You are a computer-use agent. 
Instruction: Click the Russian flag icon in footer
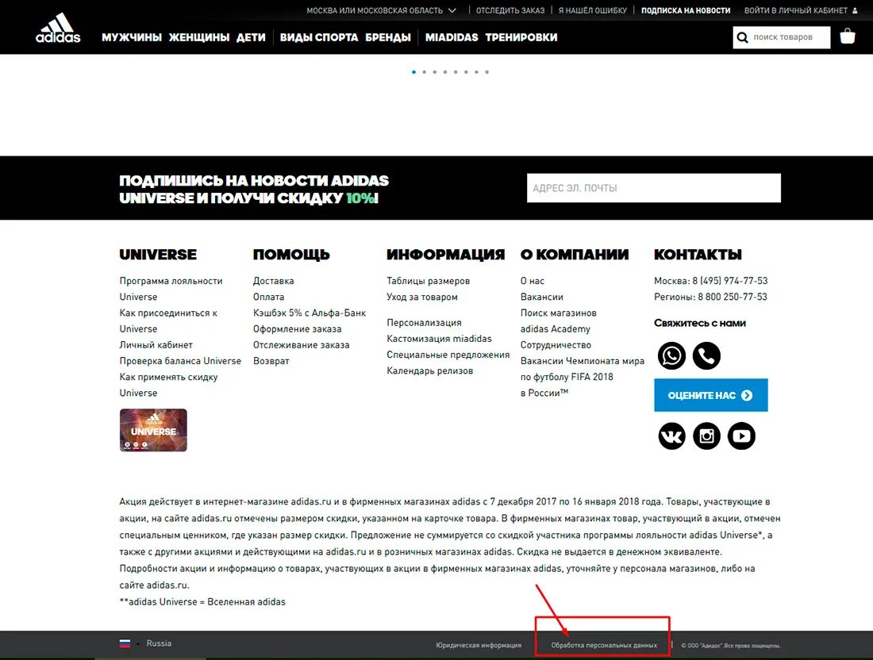(125, 643)
